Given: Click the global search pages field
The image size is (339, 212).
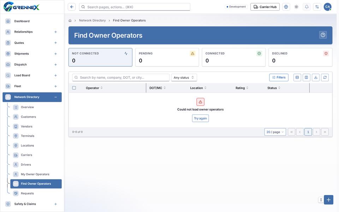Looking at the screenshot, I should pyautogui.click(x=135, y=7).
